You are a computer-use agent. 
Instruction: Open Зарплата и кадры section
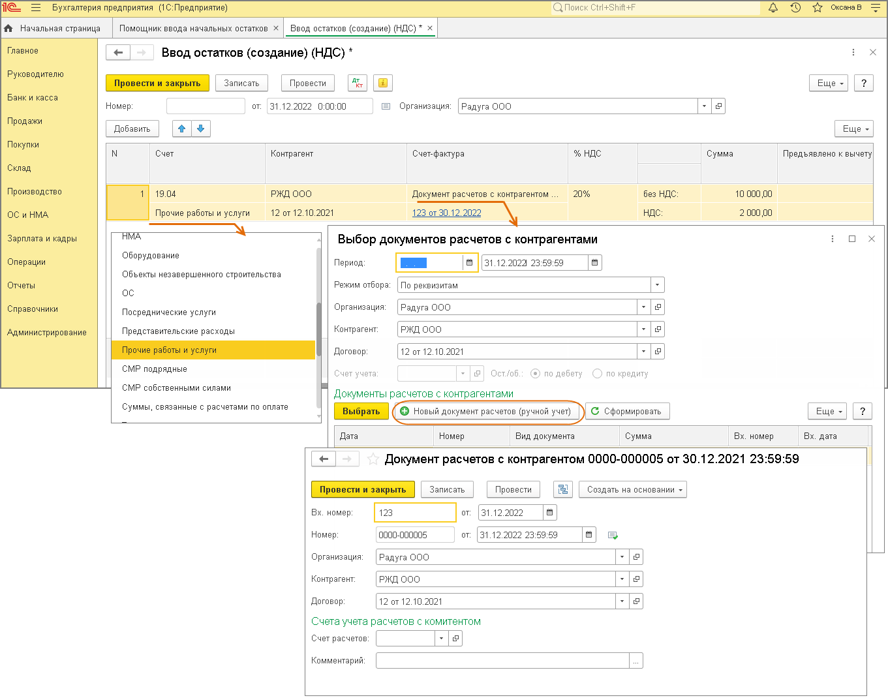click(x=42, y=239)
